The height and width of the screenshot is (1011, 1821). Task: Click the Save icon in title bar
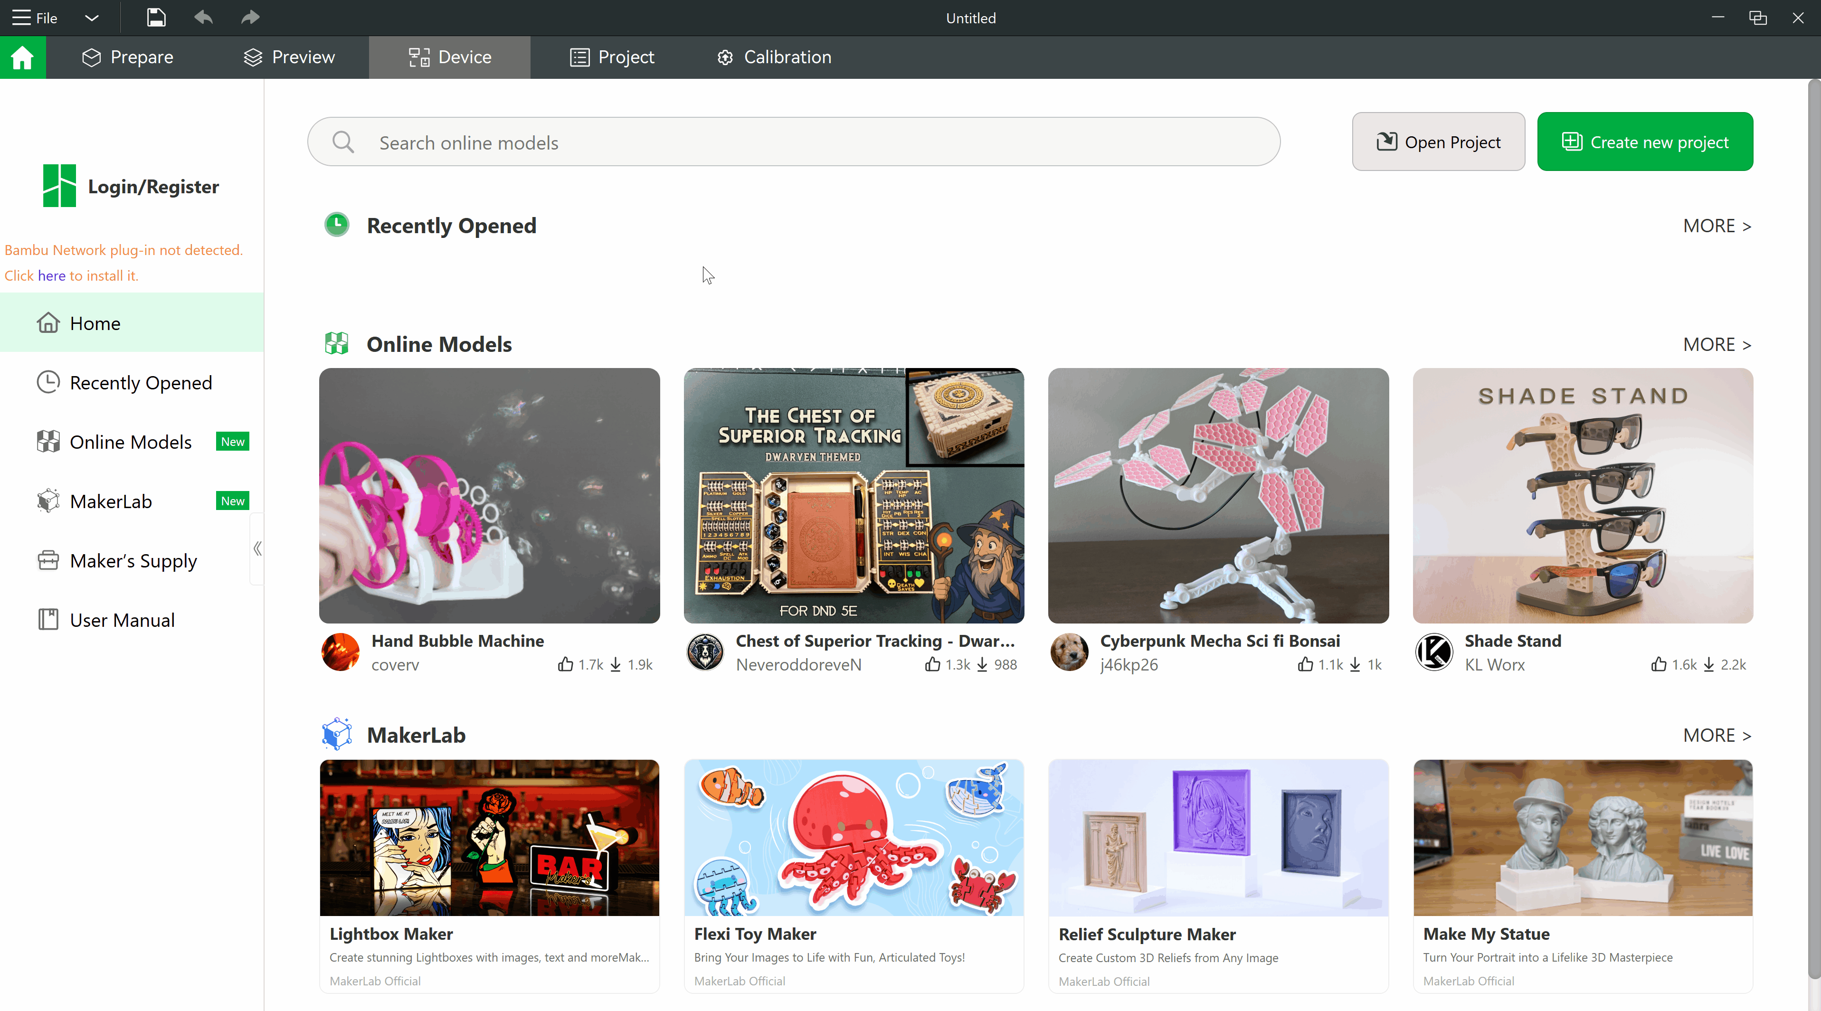coord(155,18)
